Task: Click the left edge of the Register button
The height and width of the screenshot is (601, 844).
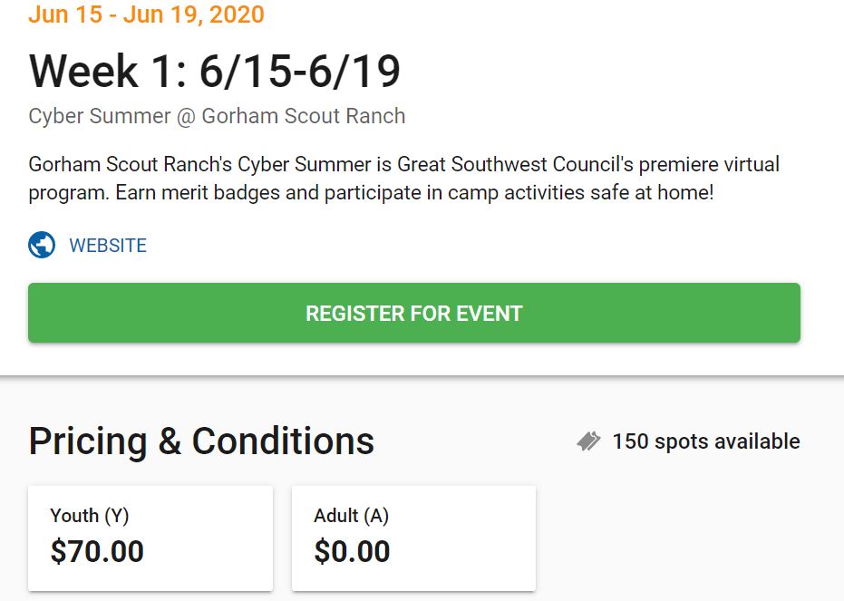Action: 34,313
